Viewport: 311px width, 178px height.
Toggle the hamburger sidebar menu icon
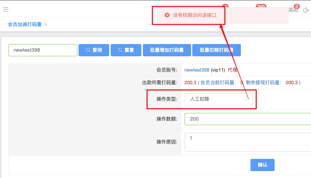5,10
